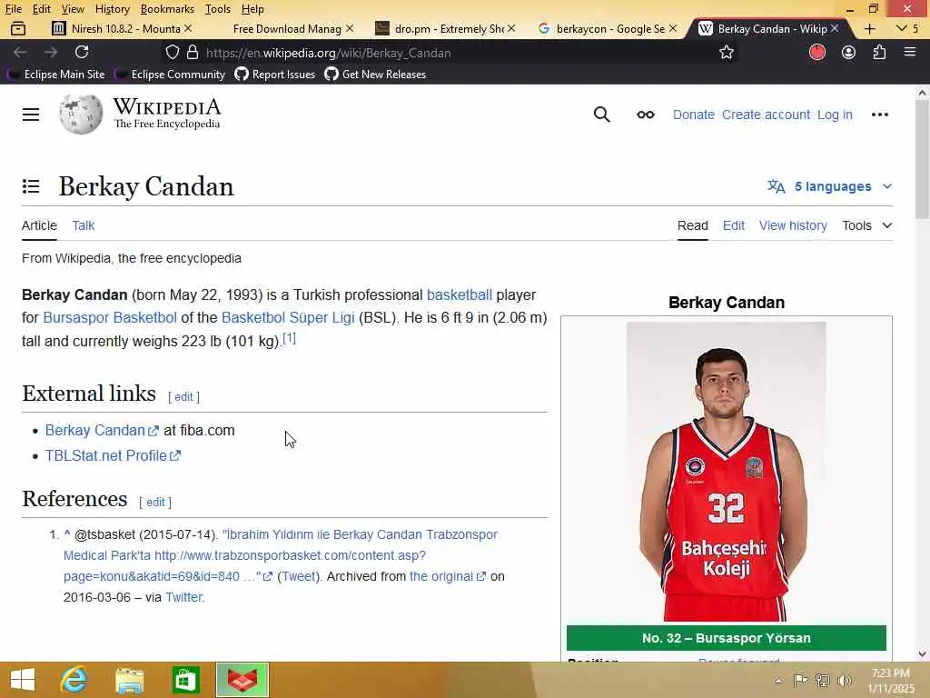
Task: Show site security padlock info
Action: (x=193, y=52)
